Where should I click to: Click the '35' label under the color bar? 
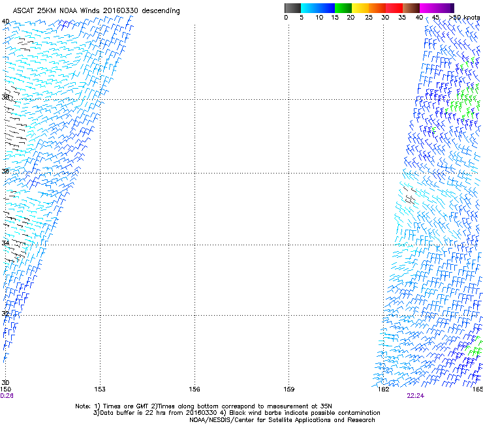(402, 18)
